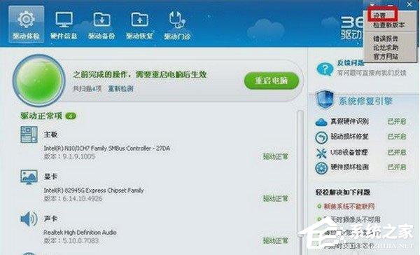Click the 反馈问题 question bubble icon

pos(325,69)
